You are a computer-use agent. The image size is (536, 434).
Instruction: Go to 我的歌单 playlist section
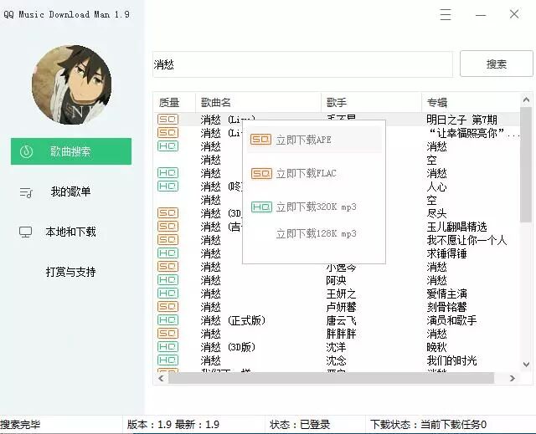[x=70, y=191]
